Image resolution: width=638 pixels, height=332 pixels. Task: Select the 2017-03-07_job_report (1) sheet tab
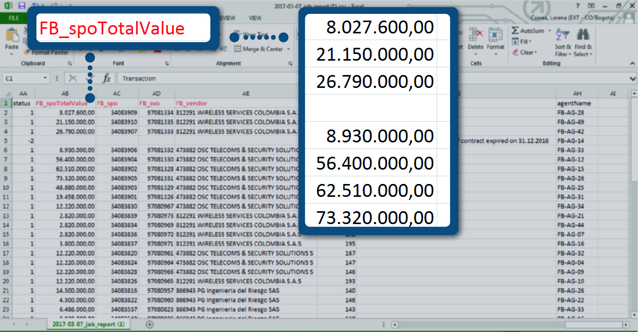88,324
